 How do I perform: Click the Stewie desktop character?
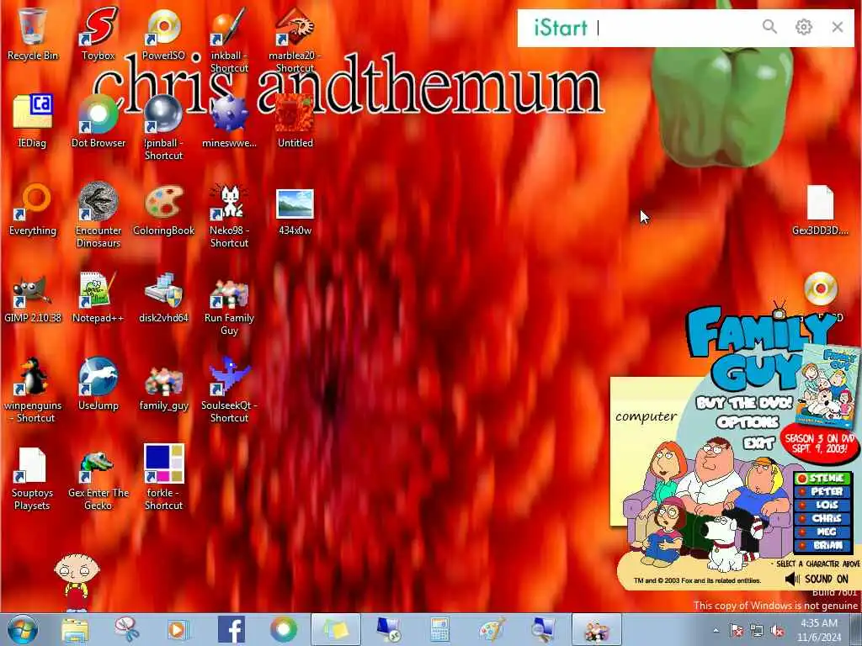(x=77, y=581)
